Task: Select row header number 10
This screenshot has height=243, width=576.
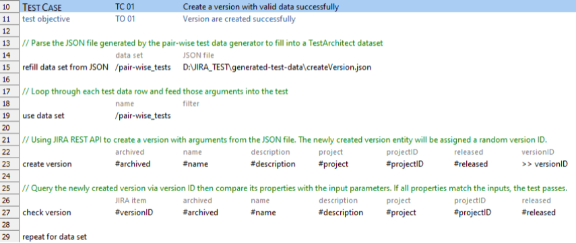Action: click(x=9, y=7)
